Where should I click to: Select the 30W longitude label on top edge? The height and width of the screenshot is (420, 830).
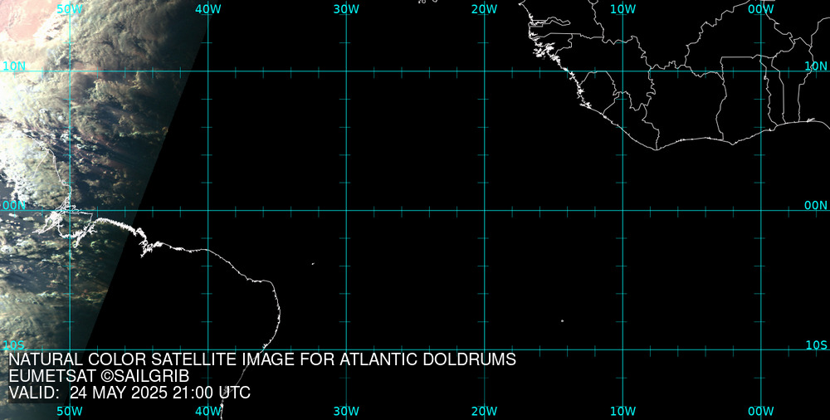point(347,9)
